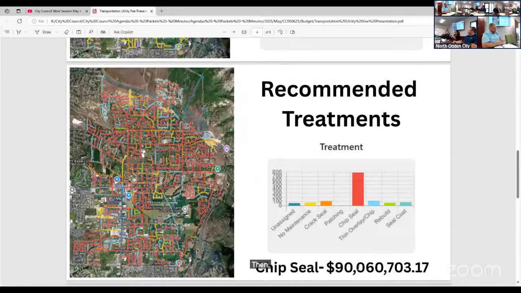Open the PDF table of contents panel
Image resolution: width=521 pixels, height=293 pixels.
click(x=7, y=32)
